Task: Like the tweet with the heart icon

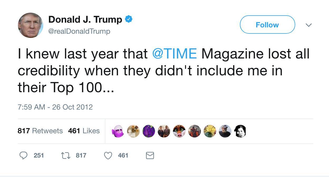Action: pyautogui.click(x=108, y=155)
